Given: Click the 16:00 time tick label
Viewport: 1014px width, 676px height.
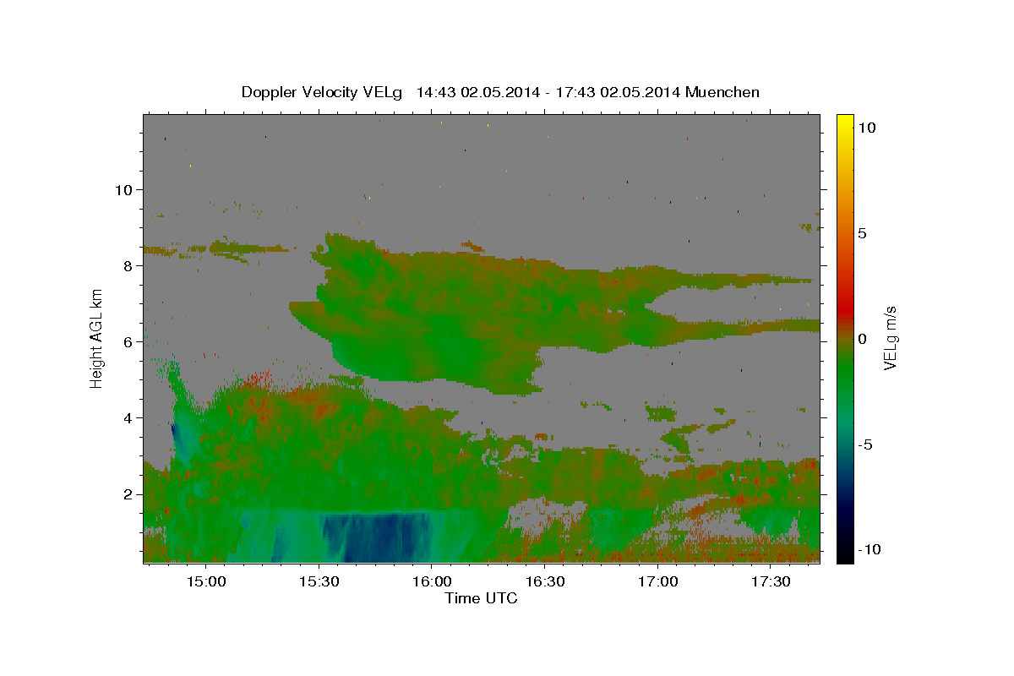Looking at the screenshot, I should [x=431, y=581].
